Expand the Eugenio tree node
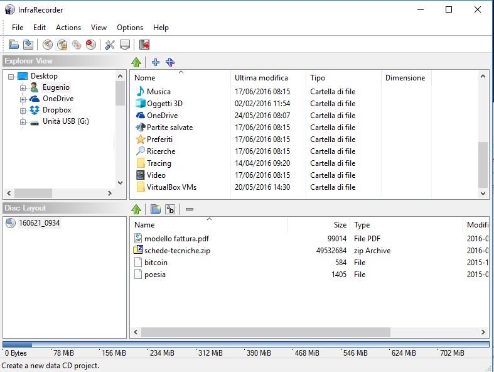The width and height of the screenshot is (494, 372). click(x=23, y=88)
